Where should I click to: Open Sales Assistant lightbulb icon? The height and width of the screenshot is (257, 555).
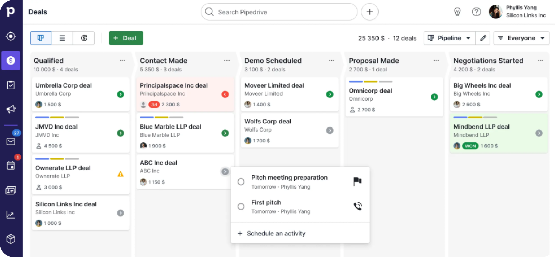[457, 12]
